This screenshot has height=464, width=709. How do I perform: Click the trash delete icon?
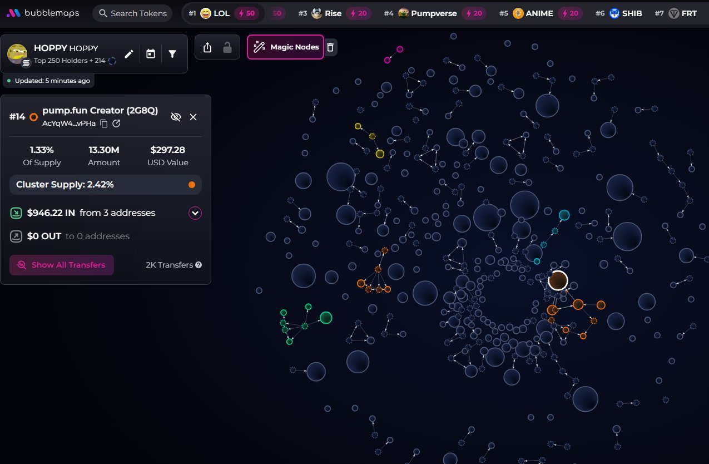click(x=330, y=47)
